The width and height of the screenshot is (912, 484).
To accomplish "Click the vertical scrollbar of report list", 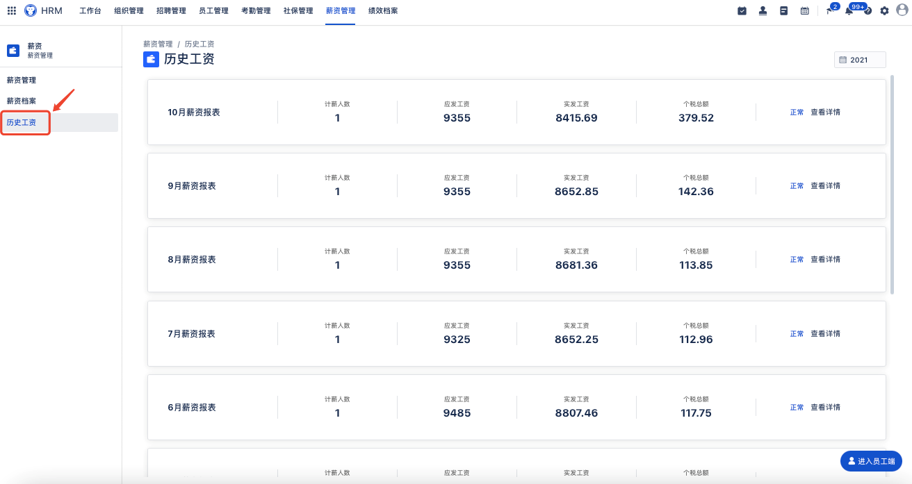I will pyautogui.click(x=892, y=184).
